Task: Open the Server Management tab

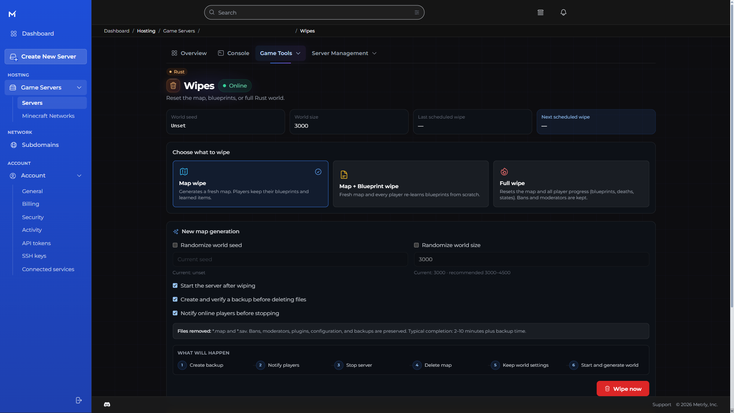Action: pos(344,53)
